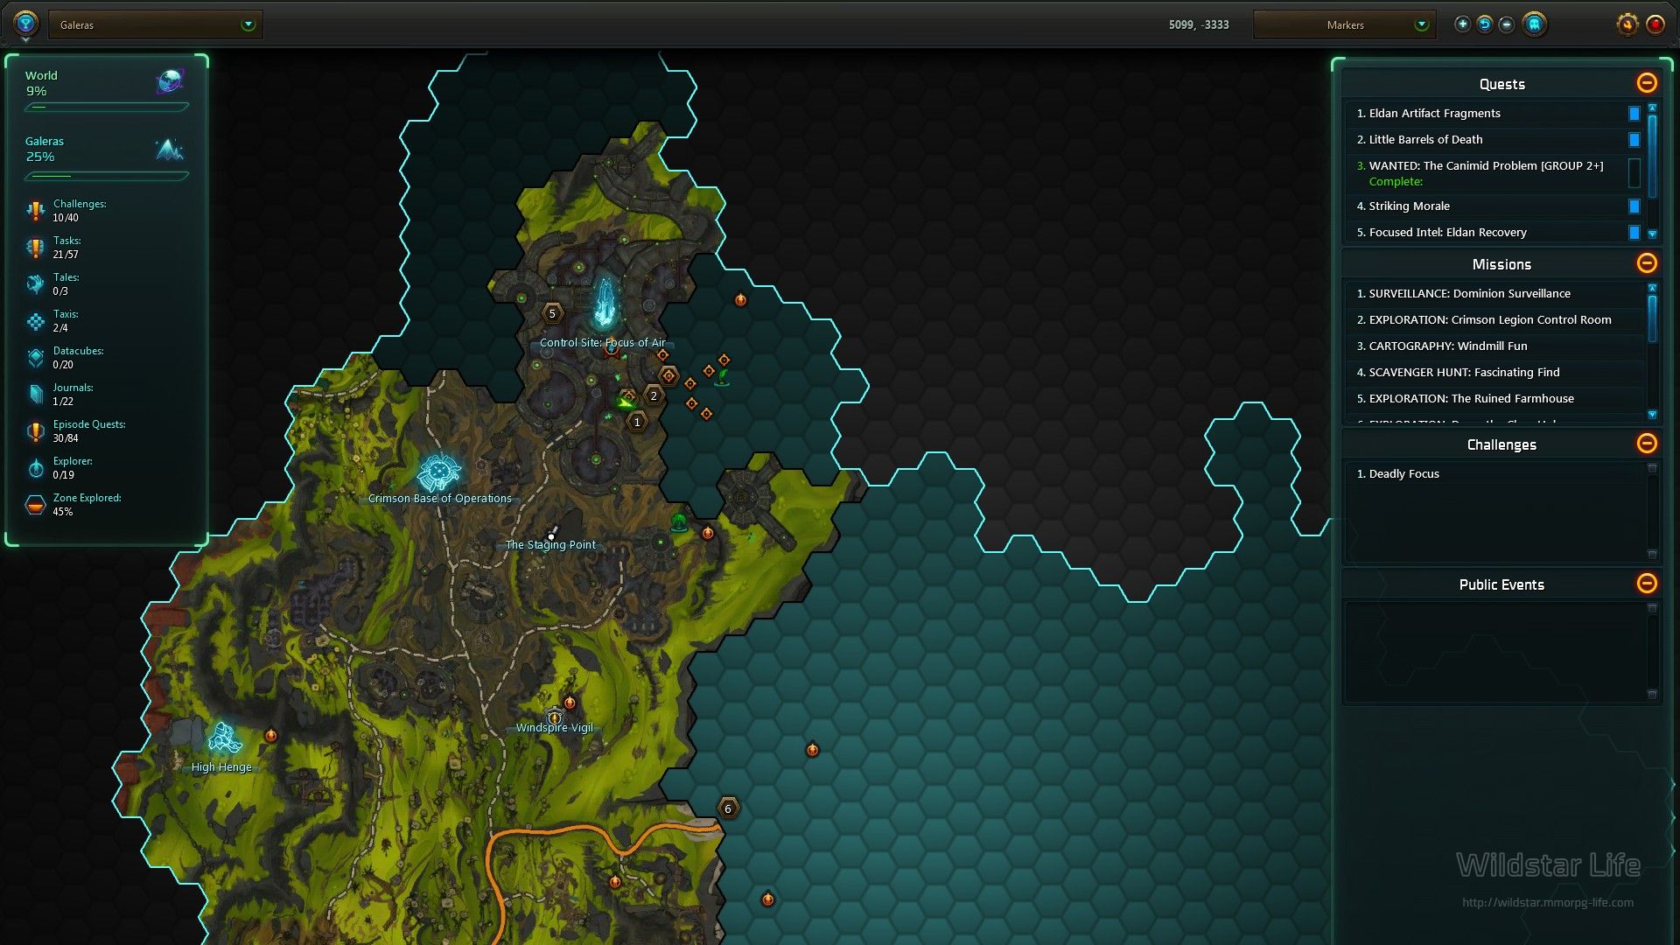Click the blue reset view arrow icon
The width and height of the screenshot is (1680, 945).
[1484, 24]
